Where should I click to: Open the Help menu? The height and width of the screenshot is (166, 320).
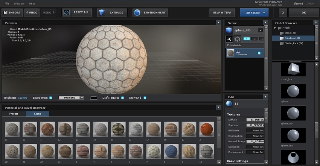32,3
